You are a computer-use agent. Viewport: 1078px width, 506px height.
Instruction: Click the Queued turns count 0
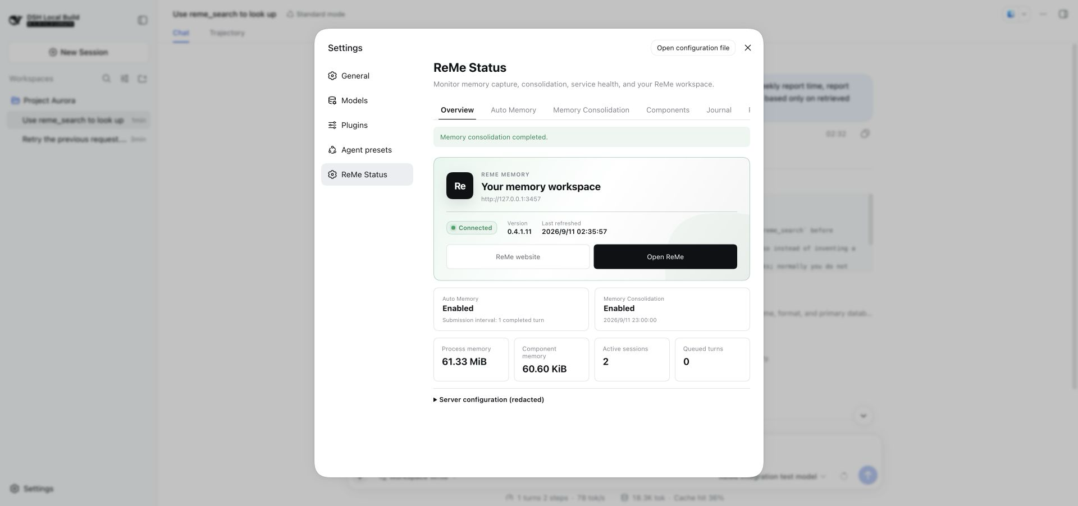click(x=686, y=362)
